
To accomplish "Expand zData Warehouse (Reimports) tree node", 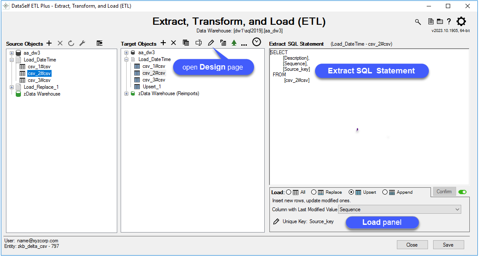I will click(127, 93).
